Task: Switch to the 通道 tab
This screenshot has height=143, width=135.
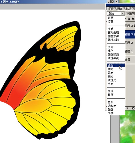Action: [x=120, y=9]
